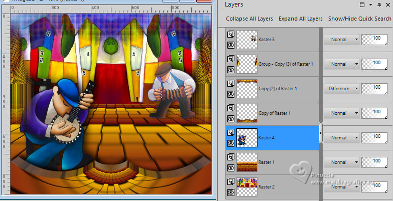Click the Raster 3 opacity value 100
Viewport: 393px width, 201px height.
point(374,40)
